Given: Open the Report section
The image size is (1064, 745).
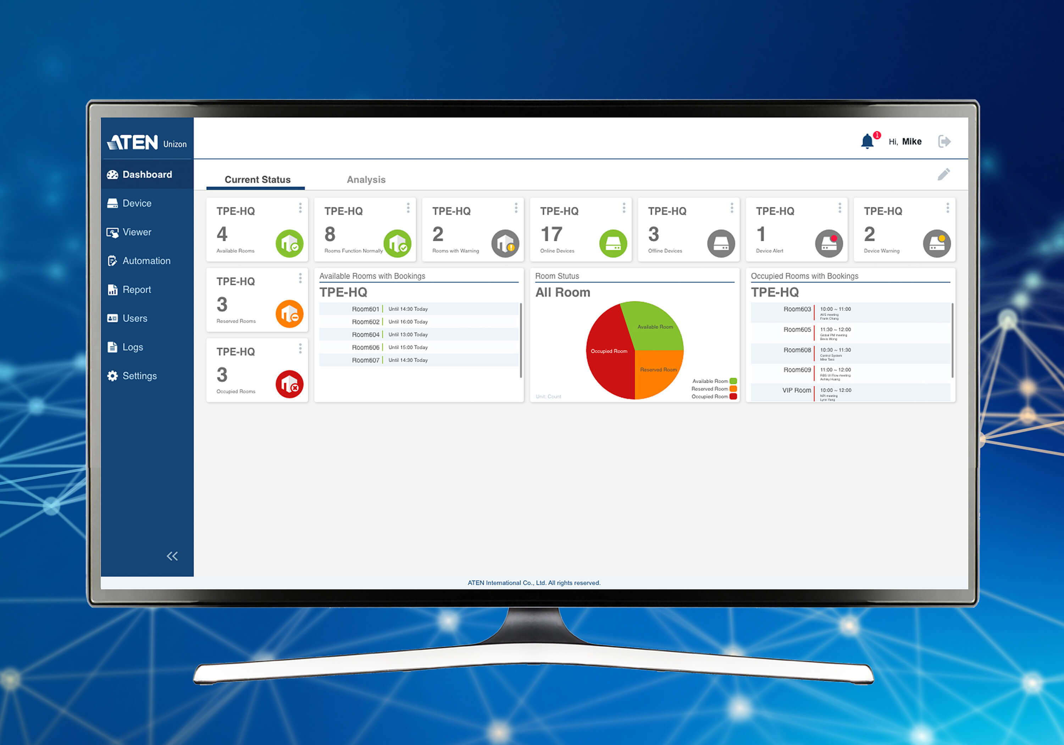Looking at the screenshot, I should tap(136, 289).
